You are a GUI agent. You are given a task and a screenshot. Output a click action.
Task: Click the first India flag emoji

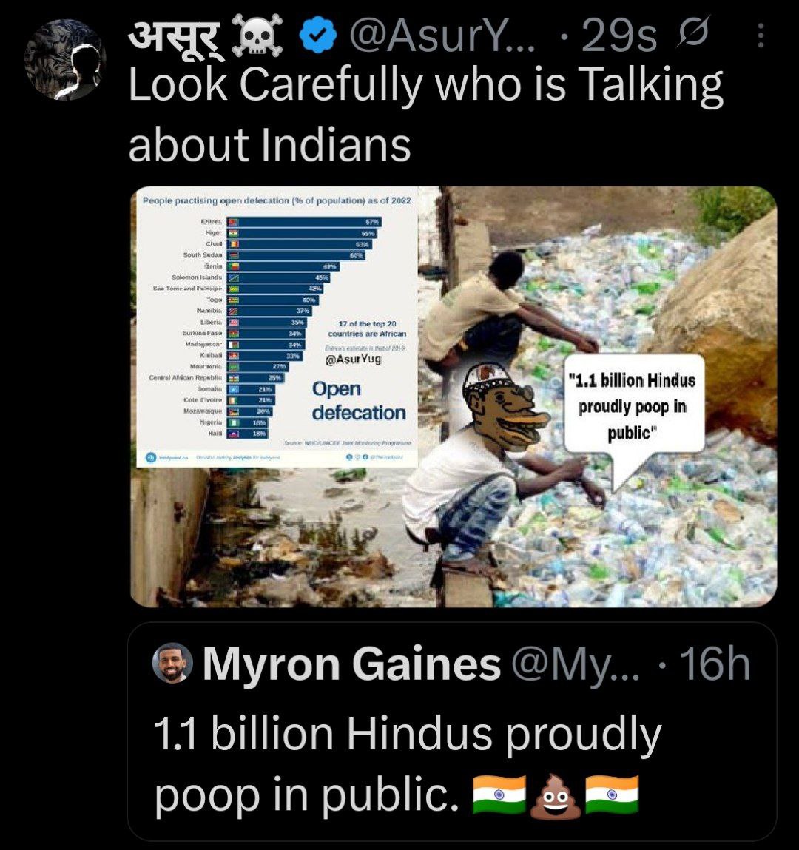(499, 795)
